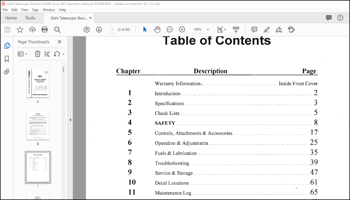Click the Fit page width icon
The width and height of the screenshot is (350, 200).
[220, 30]
